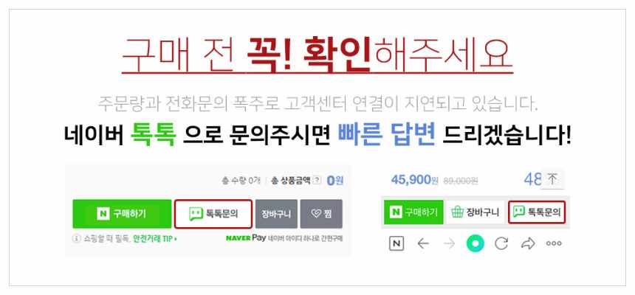
Task: Click the share arrow icon
Action: pos(528,243)
